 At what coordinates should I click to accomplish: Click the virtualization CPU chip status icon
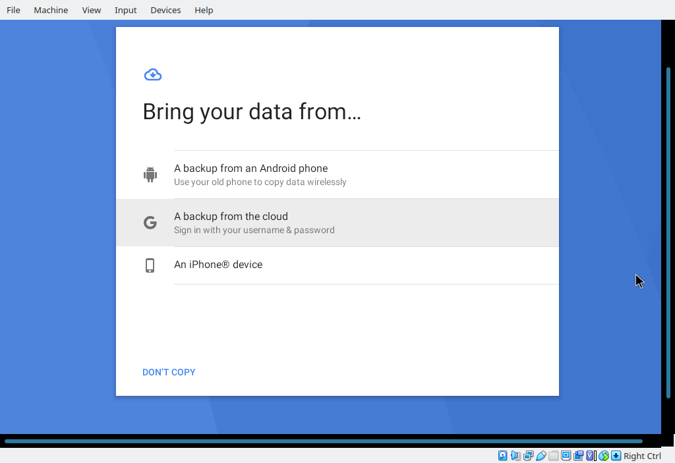(591, 455)
